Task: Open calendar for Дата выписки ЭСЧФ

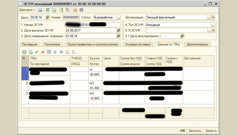Action: [x=118, y=30]
